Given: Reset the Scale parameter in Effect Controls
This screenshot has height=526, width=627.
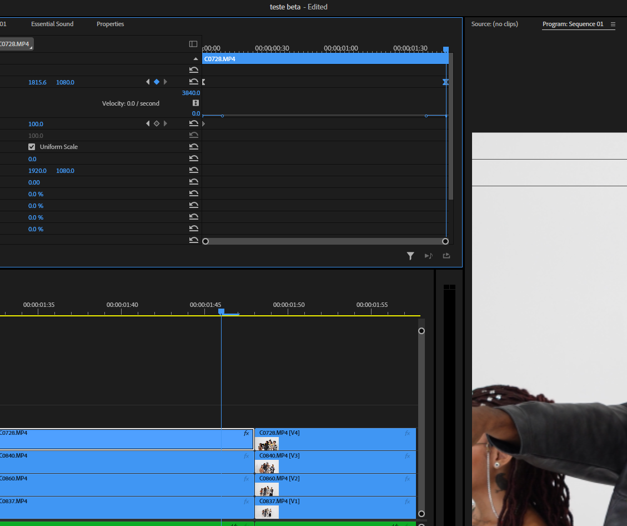Looking at the screenshot, I should tap(193, 123).
